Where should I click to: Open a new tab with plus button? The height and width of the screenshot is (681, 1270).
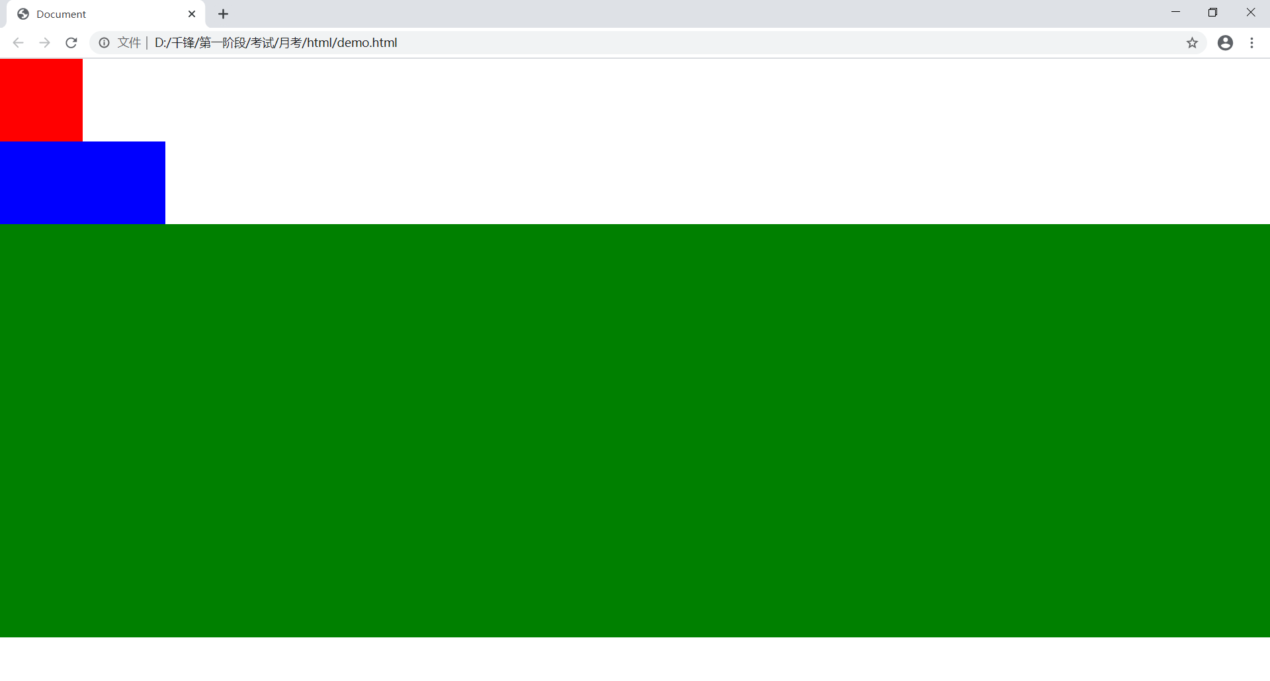point(224,14)
